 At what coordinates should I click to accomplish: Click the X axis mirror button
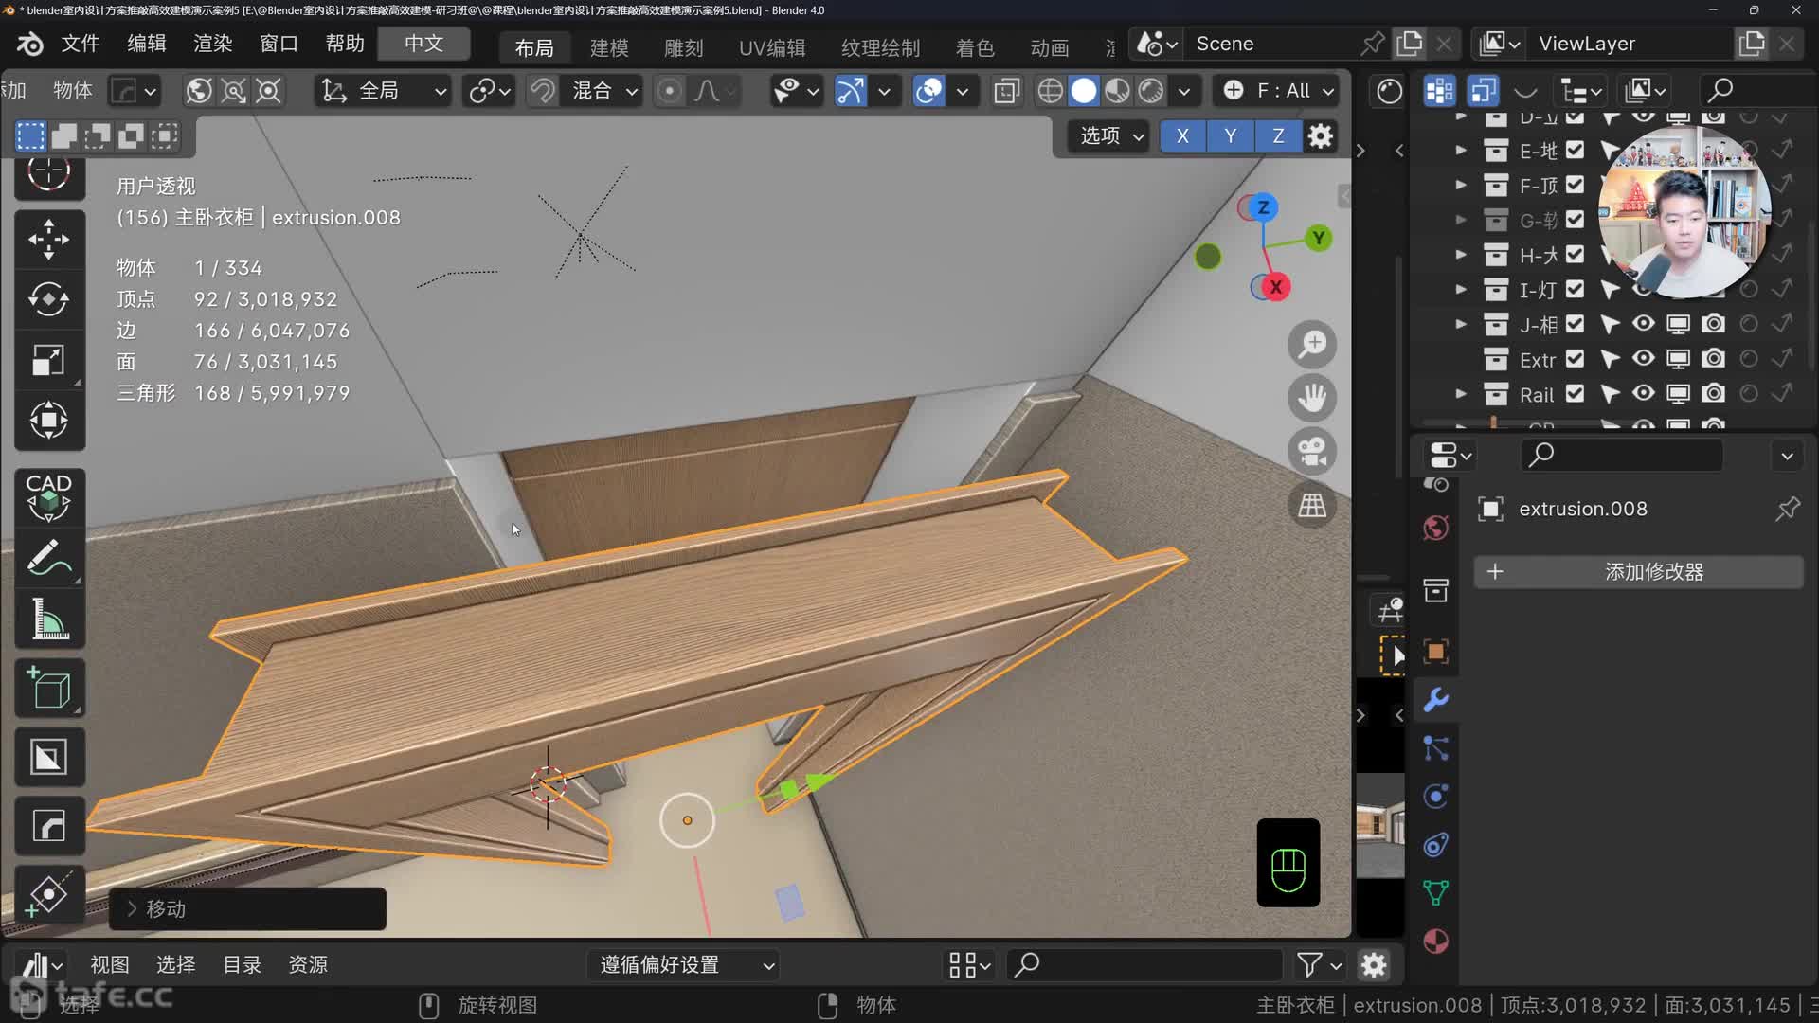(1182, 135)
